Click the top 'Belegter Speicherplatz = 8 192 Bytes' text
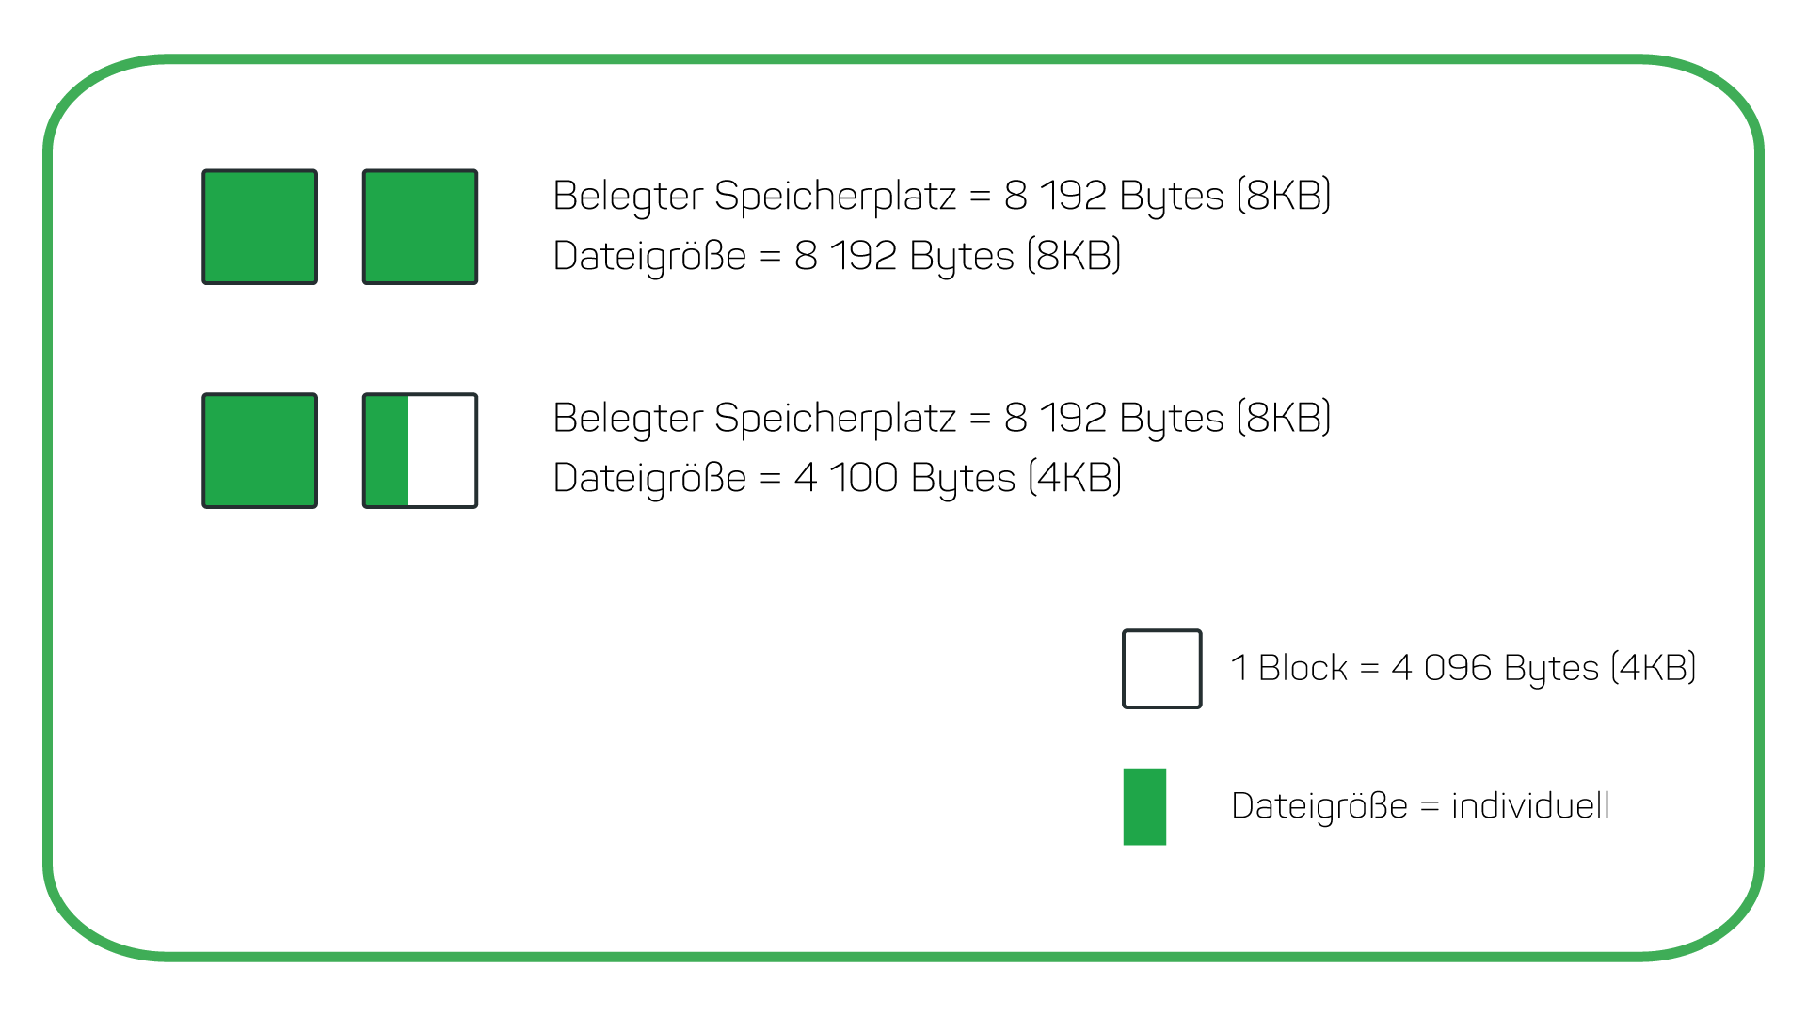The image size is (1807, 1016). pyautogui.click(x=941, y=196)
